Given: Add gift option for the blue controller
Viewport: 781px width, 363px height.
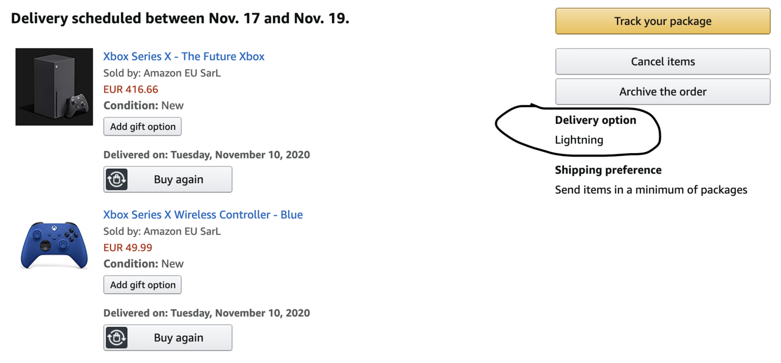Looking at the screenshot, I should click(x=143, y=285).
